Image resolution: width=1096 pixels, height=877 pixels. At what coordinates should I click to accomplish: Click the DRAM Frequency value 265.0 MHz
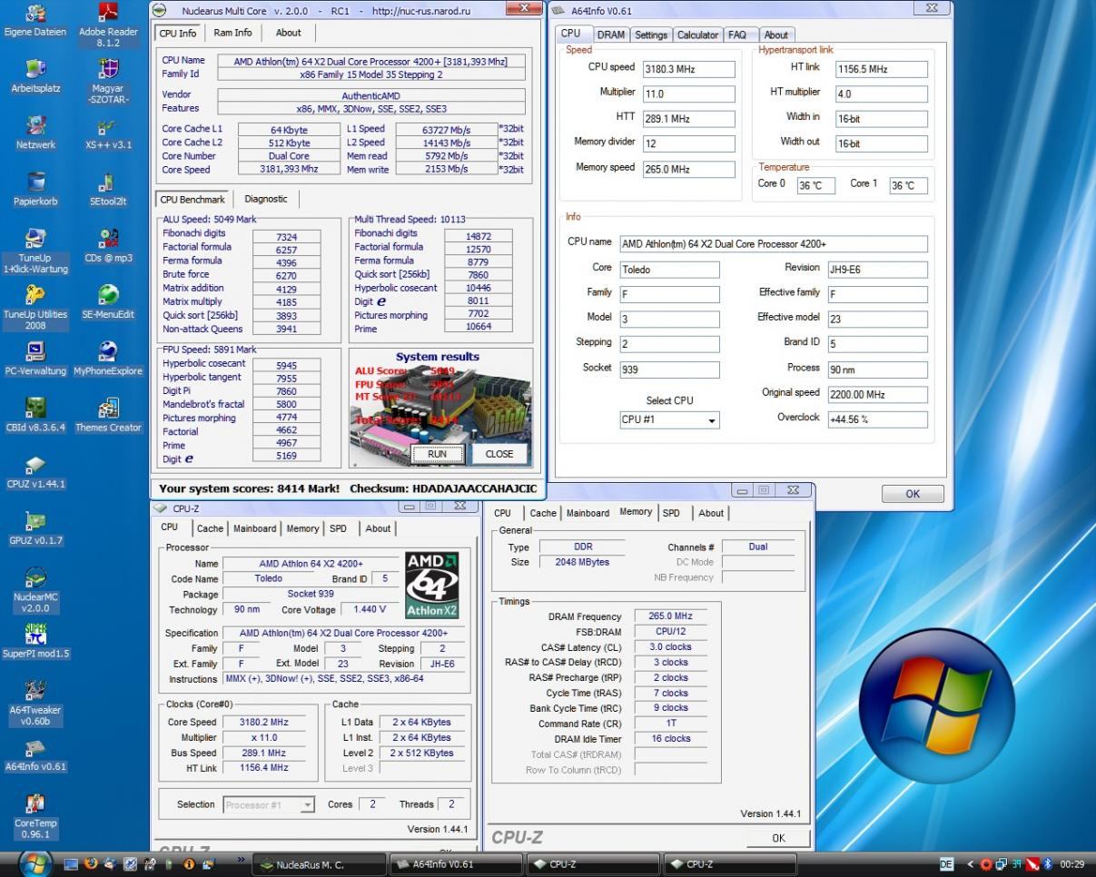point(672,616)
